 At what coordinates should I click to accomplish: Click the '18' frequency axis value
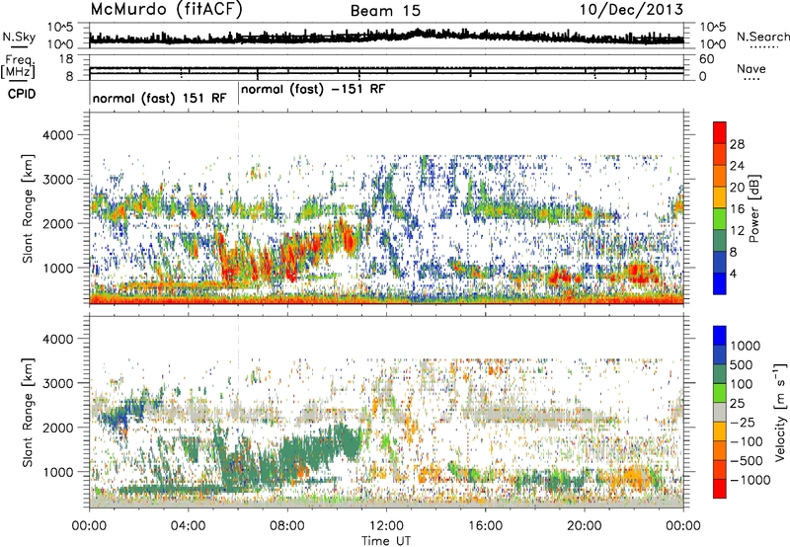[x=66, y=59]
